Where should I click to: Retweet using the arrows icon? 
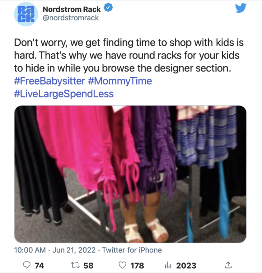point(75,265)
